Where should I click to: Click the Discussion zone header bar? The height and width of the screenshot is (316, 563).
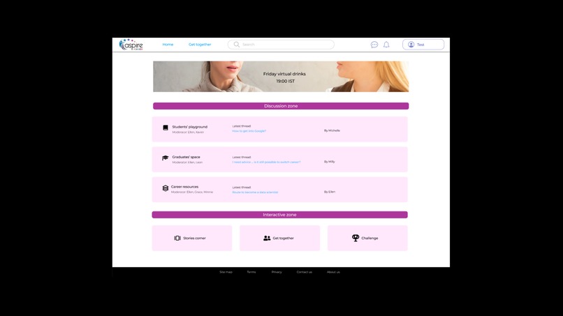pyautogui.click(x=281, y=106)
